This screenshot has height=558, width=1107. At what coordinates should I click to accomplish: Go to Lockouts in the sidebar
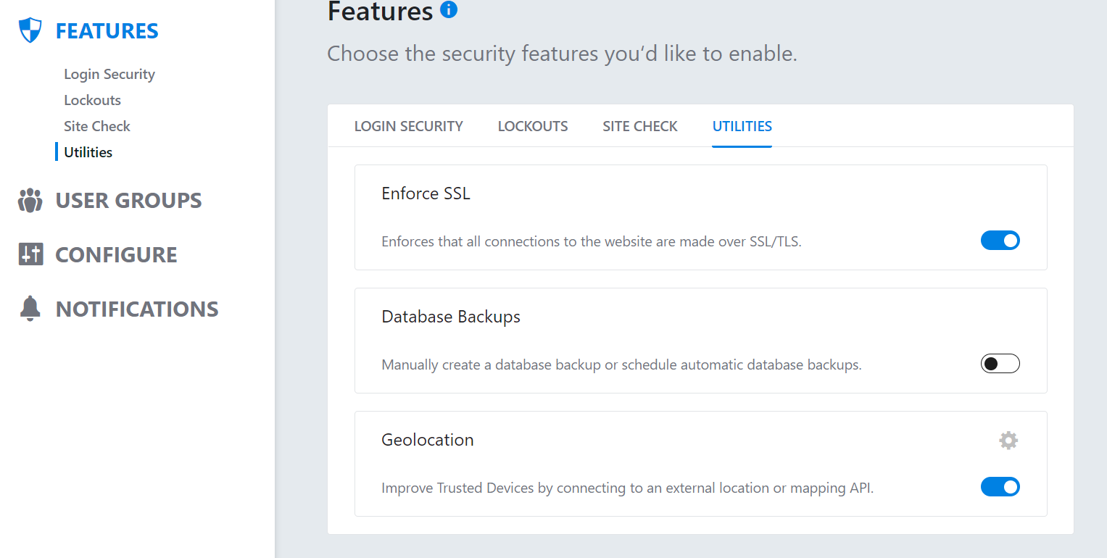click(x=92, y=100)
